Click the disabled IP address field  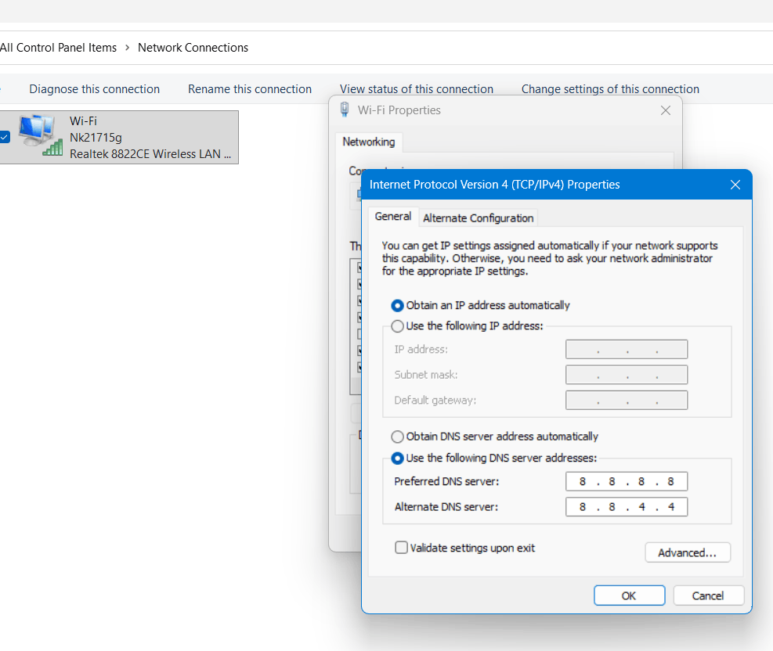627,349
